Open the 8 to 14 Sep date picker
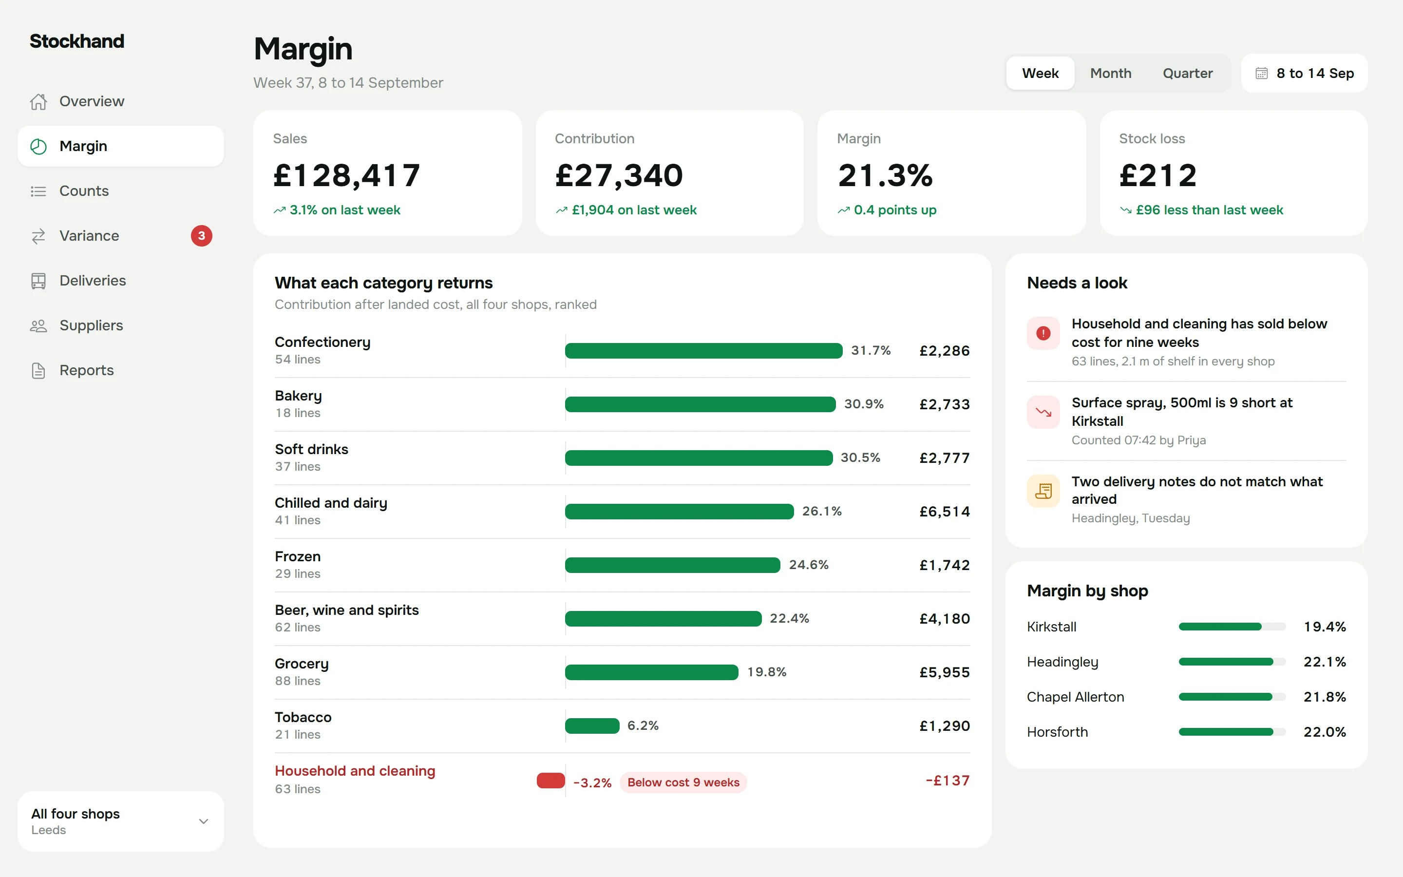The width and height of the screenshot is (1403, 877). coord(1305,73)
